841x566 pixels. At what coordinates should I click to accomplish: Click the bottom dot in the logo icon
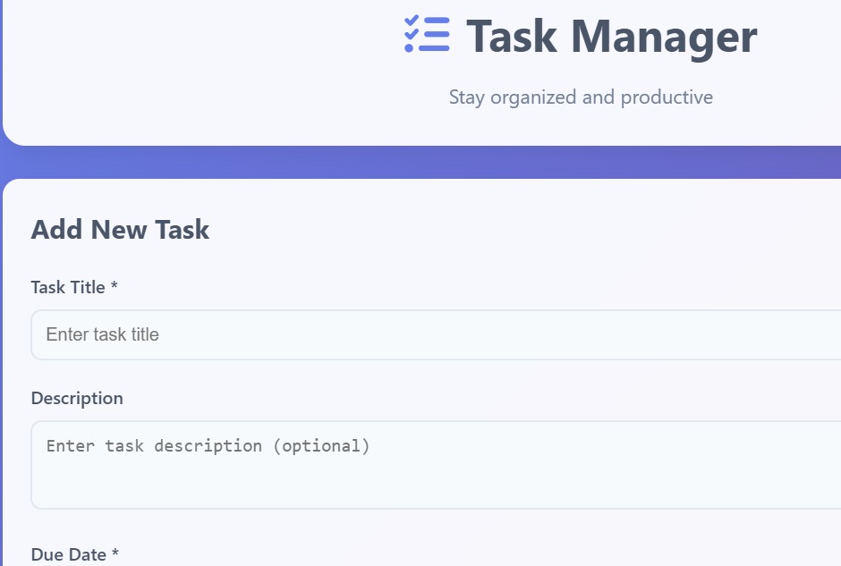(409, 48)
